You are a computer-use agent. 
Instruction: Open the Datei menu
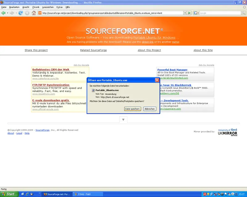[x=4, y=7]
